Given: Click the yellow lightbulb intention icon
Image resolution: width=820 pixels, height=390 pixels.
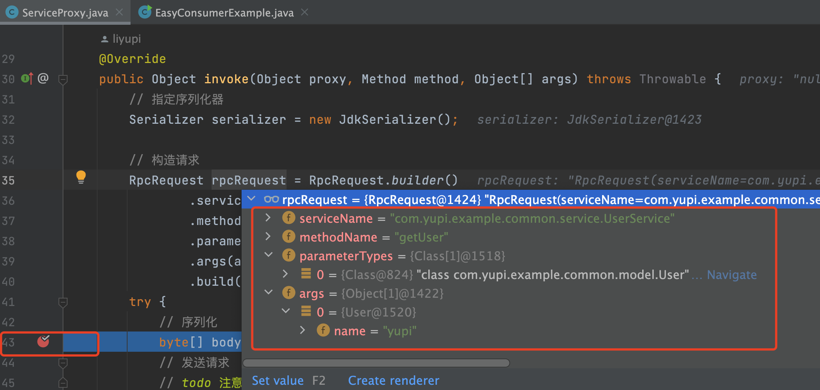Looking at the screenshot, I should pos(81,177).
